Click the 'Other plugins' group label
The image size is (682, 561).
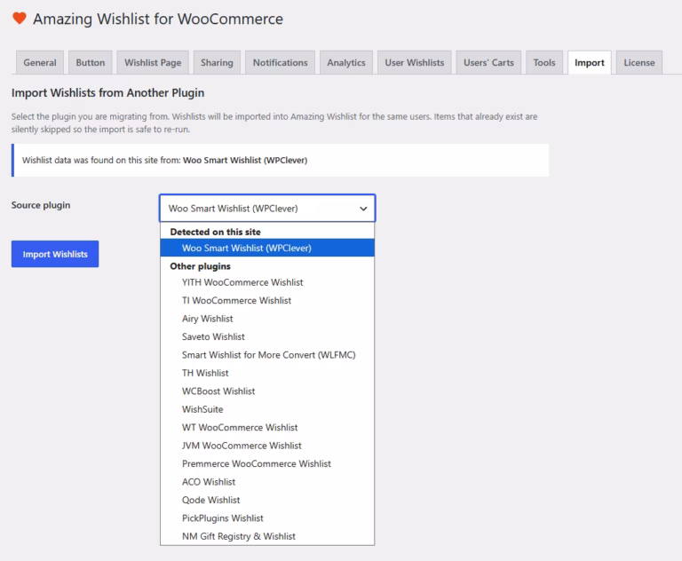200,266
